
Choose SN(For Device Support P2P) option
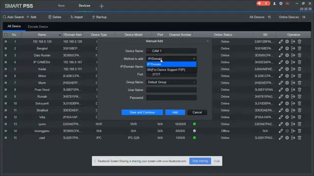(x=171, y=70)
